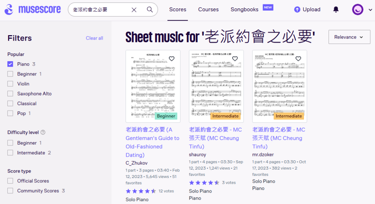Uncheck the Piano filter
Viewport: 375px width, 204px height.
tap(10, 64)
